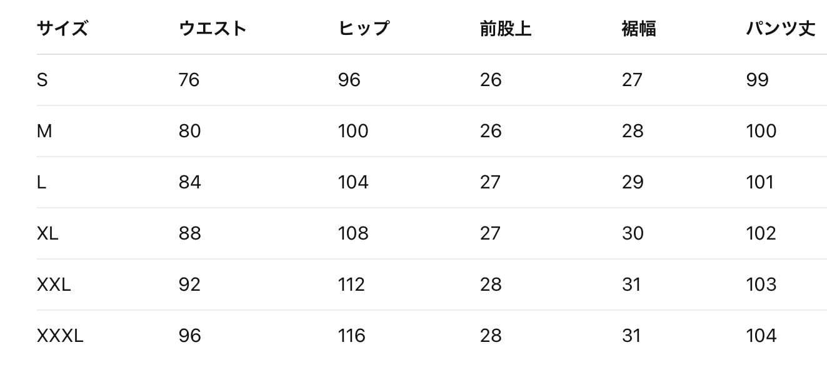Screen dimensions: 827x365
Task: Select the S size row label
Action: click(43, 80)
